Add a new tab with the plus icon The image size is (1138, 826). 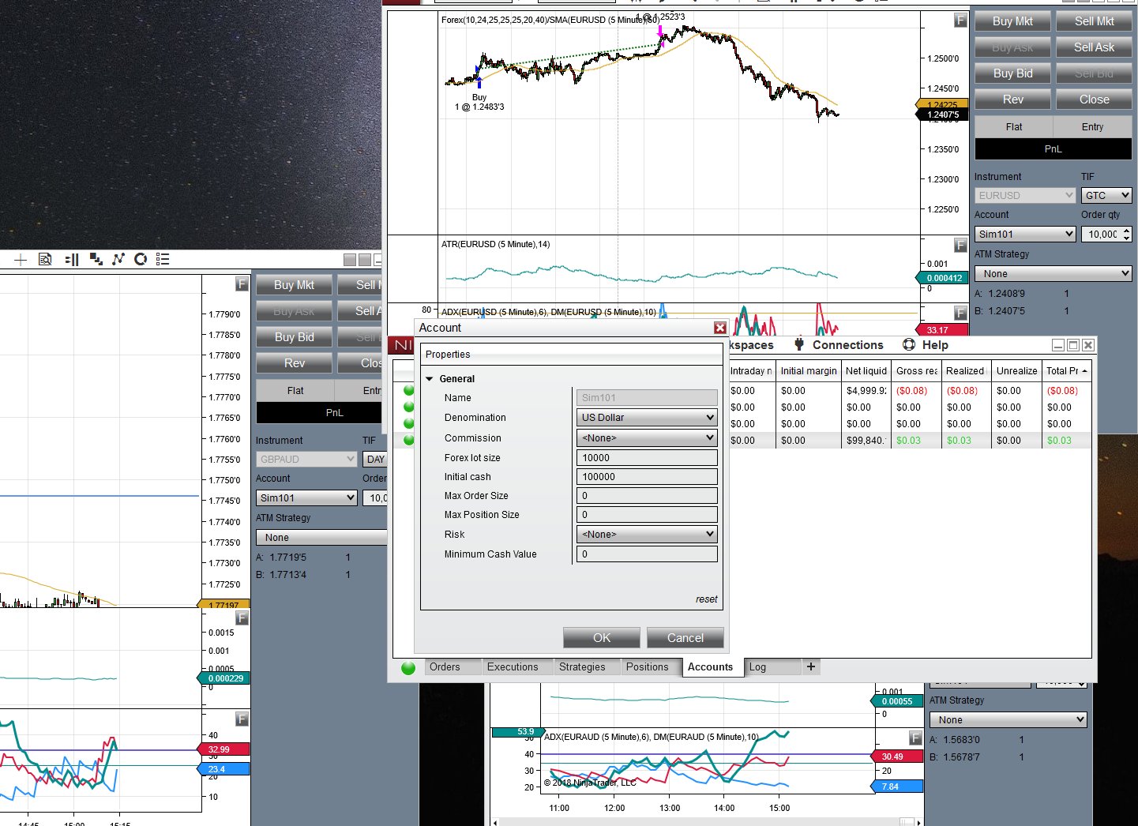click(x=811, y=667)
